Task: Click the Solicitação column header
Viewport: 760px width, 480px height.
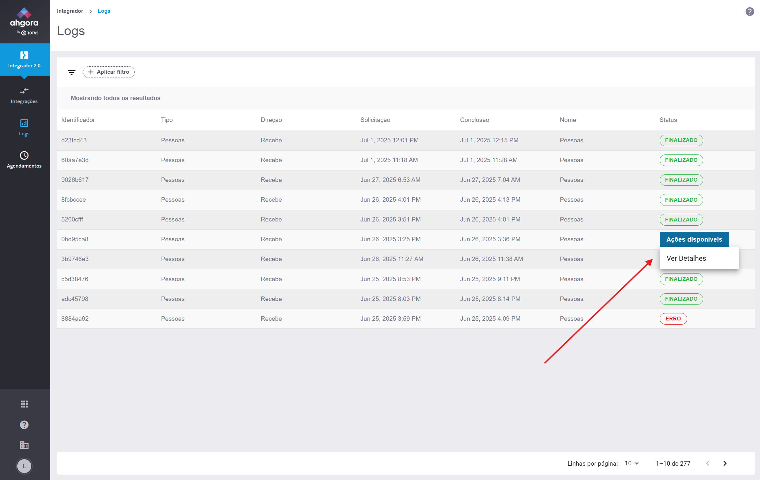Action: coord(375,120)
